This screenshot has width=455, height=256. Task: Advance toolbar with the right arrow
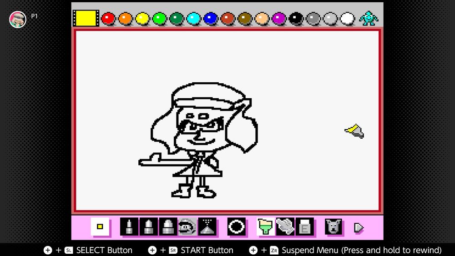[x=359, y=228]
